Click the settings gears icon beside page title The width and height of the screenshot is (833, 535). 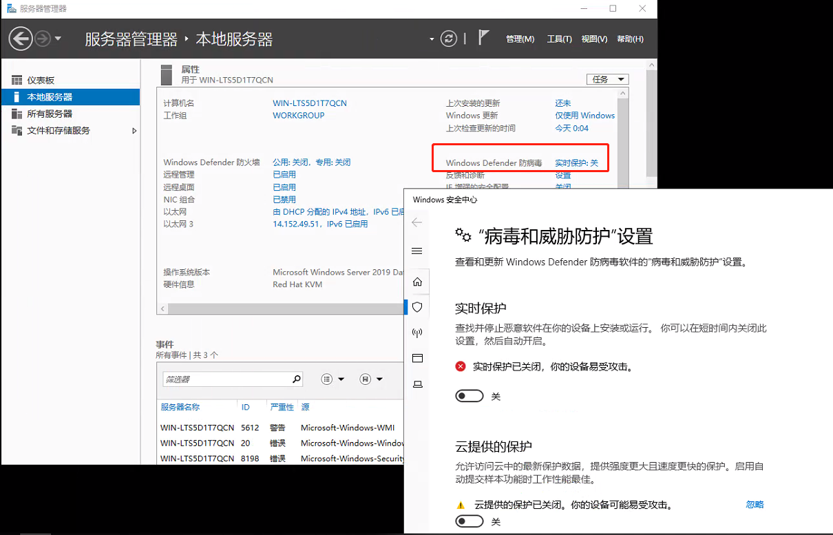463,235
